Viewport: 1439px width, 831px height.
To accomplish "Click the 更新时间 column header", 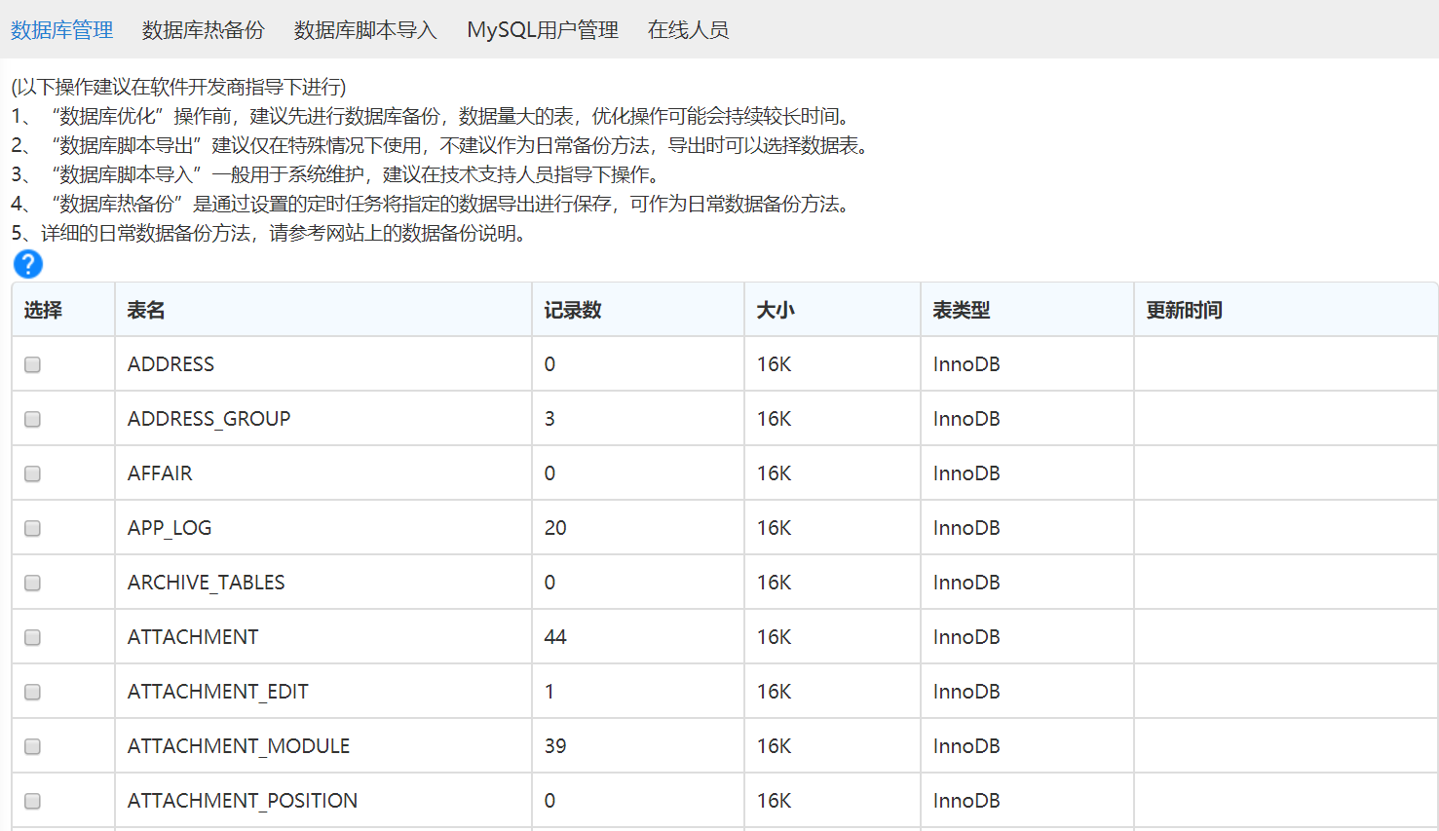I will (1184, 310).
